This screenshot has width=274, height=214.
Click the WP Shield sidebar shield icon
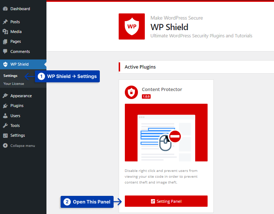(5, 64)
